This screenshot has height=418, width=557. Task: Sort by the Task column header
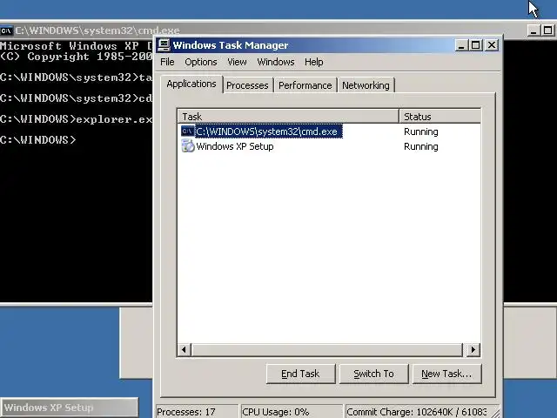click(288, 116)
